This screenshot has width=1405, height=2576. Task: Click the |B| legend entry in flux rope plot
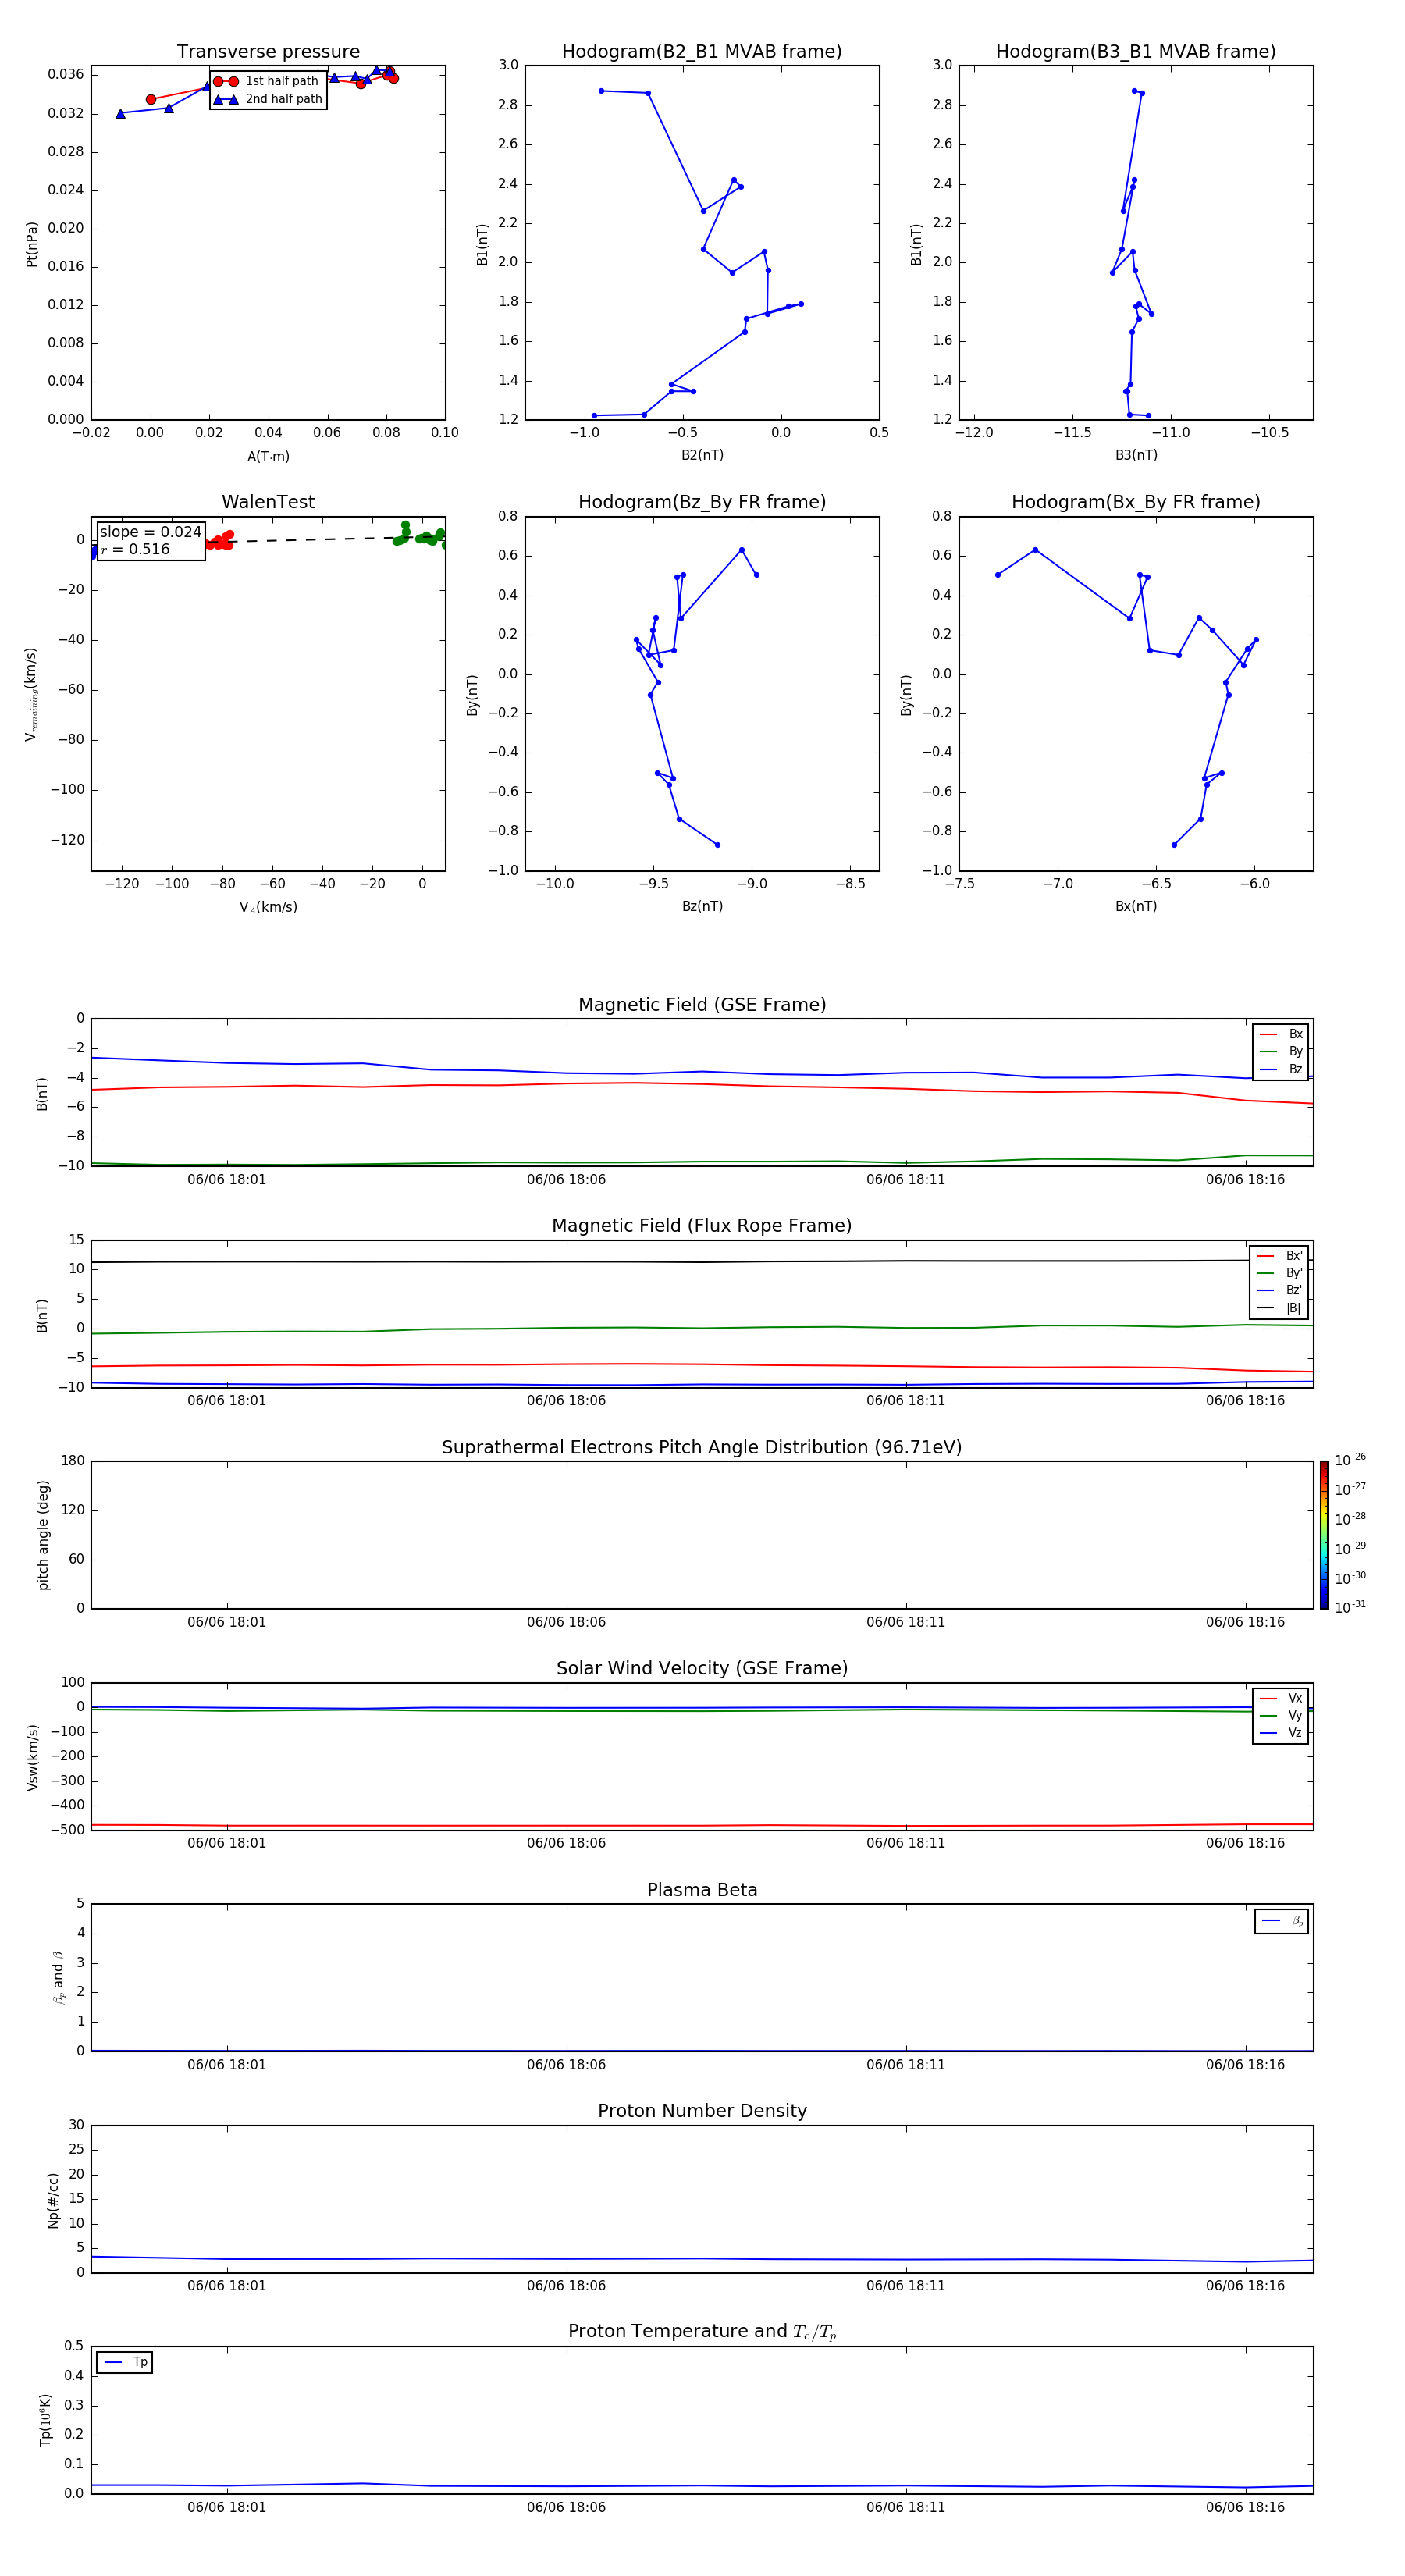(1279, 1308)
